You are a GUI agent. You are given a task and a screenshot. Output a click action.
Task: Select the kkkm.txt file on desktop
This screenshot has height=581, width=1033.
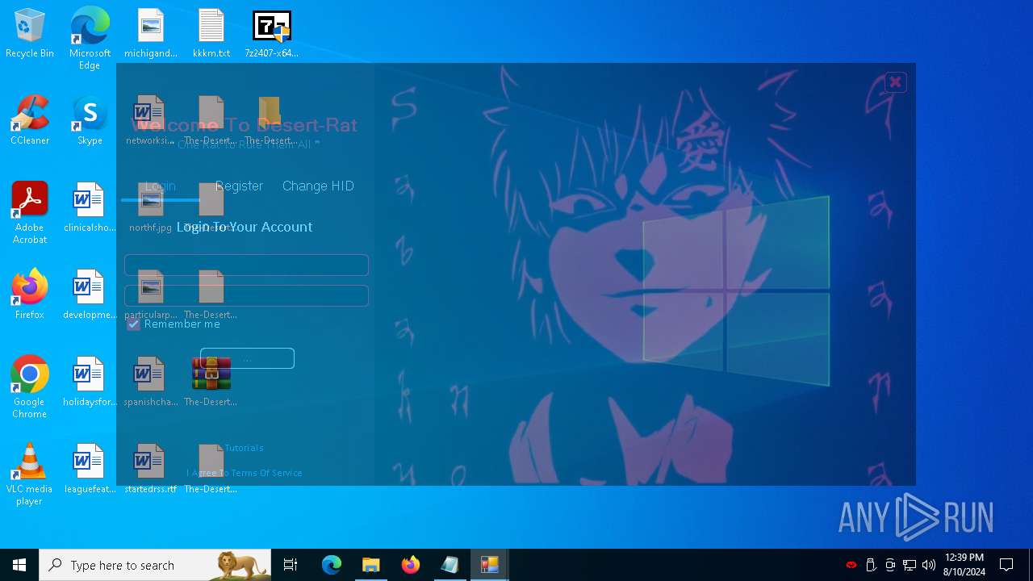click(x=211, y=34)
